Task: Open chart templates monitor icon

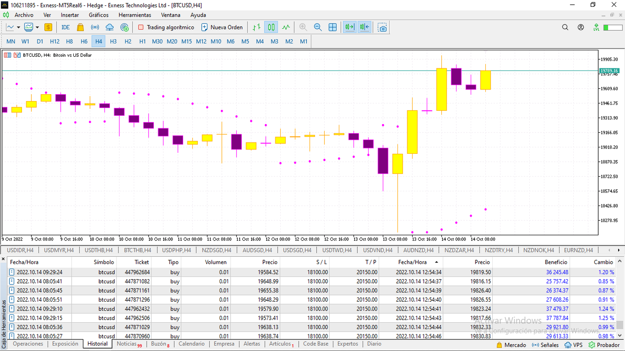Action: 29,27
